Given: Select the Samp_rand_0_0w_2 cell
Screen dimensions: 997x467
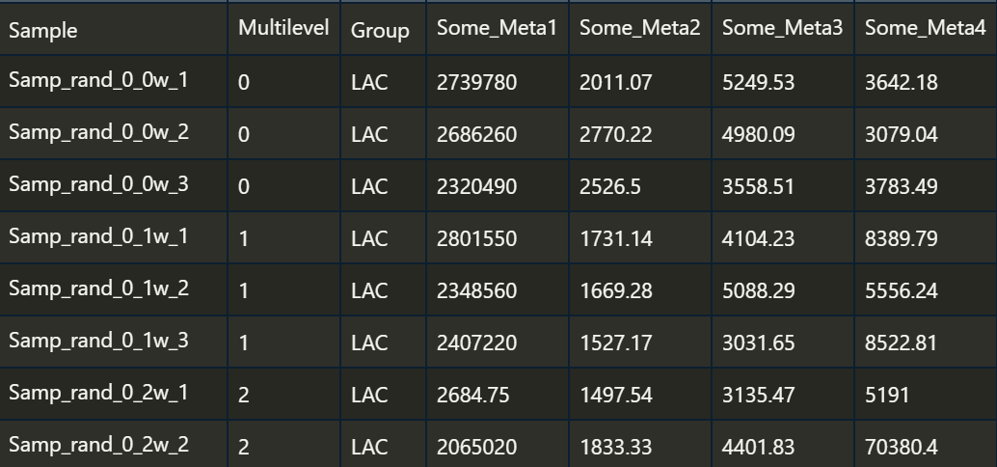Looking at the screenshot, I should pyautogui.click(x=113, y=133).
